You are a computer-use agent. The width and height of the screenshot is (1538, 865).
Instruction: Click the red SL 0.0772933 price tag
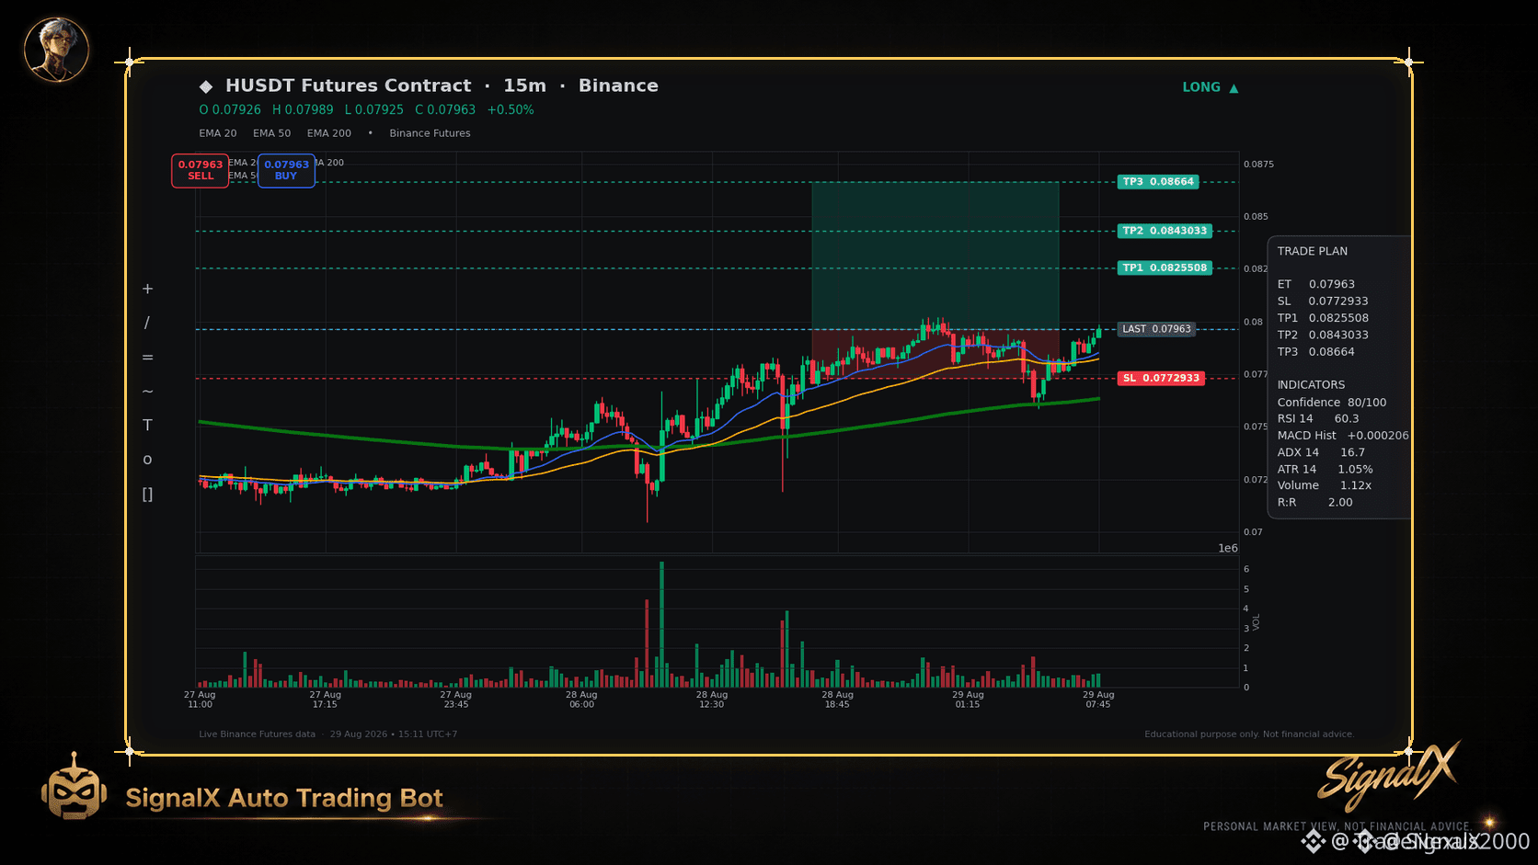pyautogui.click(x=1161, y=378)
